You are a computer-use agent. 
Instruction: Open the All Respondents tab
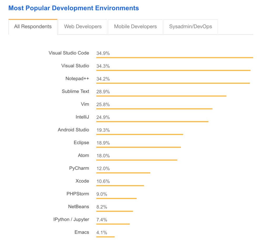coord(33,27)
